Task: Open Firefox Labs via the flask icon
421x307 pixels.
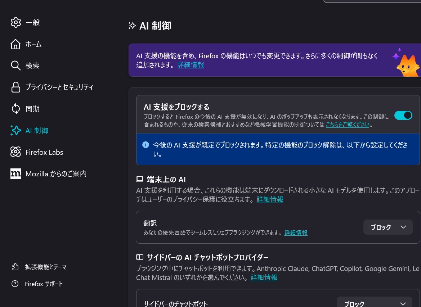Action: pos(16,152)
